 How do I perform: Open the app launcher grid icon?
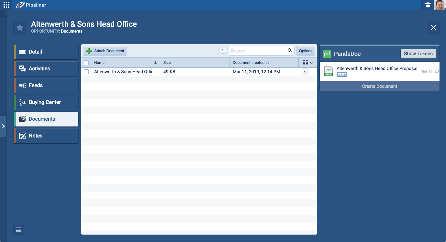[6, 5]
